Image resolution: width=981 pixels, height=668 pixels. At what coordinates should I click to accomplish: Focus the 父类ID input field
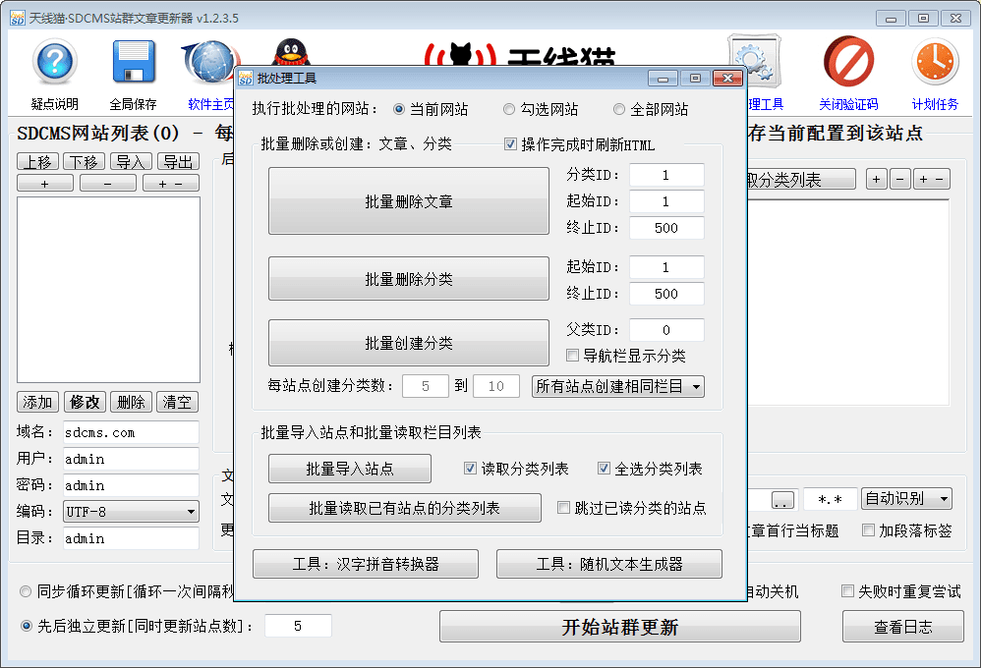666,330
